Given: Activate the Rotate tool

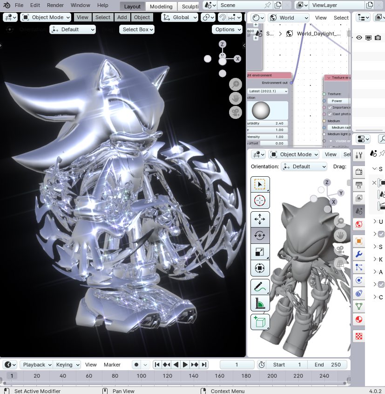Looking at the screenshot, I should coord(260,235).
